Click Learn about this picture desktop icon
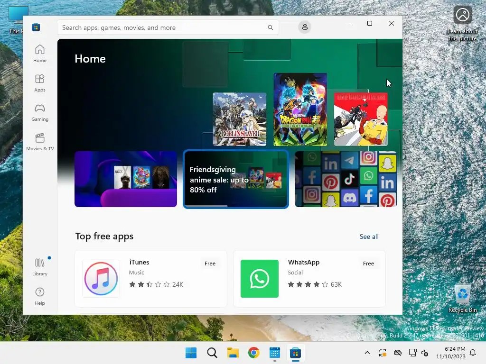This screenshot has height=364, width=486. (x=462, y=23)
